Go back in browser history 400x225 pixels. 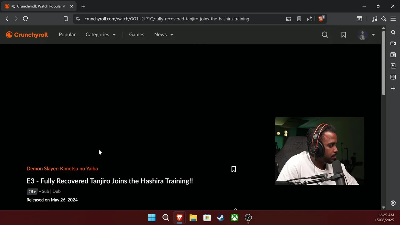tap(7, 19)
